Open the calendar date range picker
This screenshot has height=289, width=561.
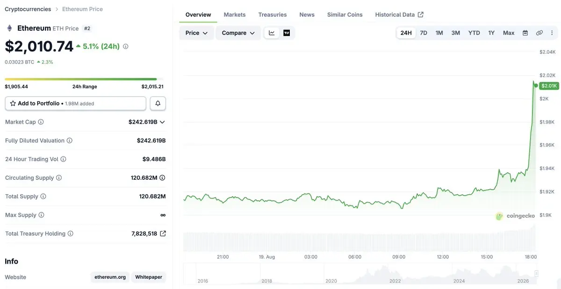point(525,33)
